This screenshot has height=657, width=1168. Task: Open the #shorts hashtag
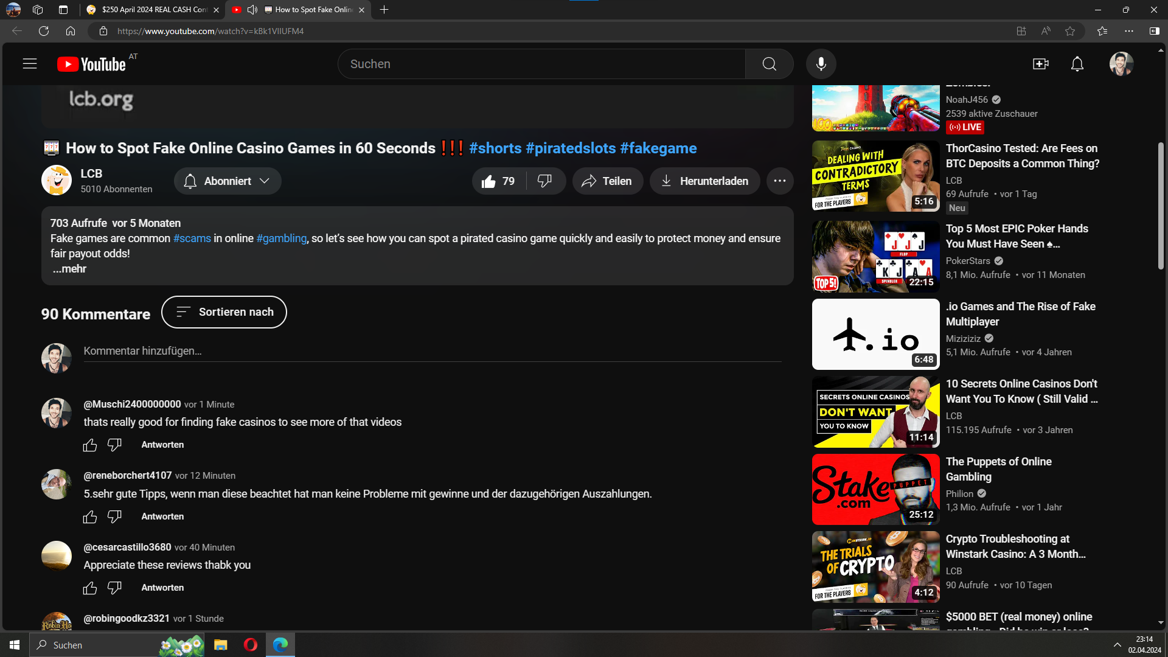495,148
